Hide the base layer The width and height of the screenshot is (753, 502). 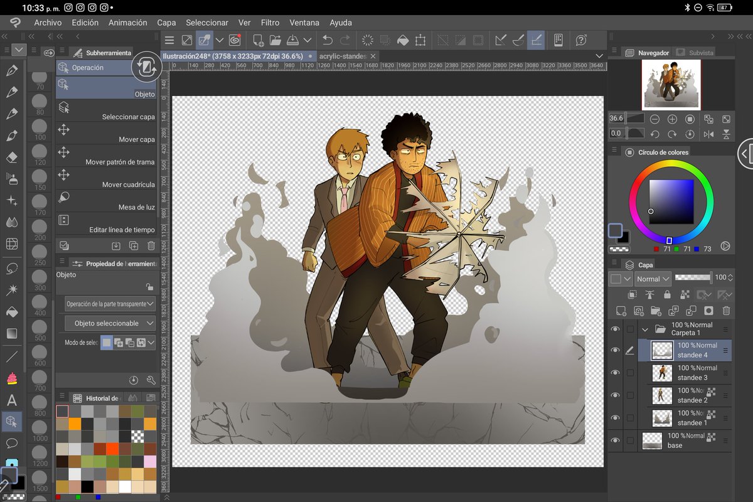(x=615, y=441)
